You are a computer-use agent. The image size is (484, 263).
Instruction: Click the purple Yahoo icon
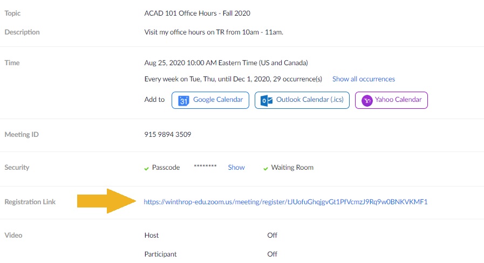(367, 101)
